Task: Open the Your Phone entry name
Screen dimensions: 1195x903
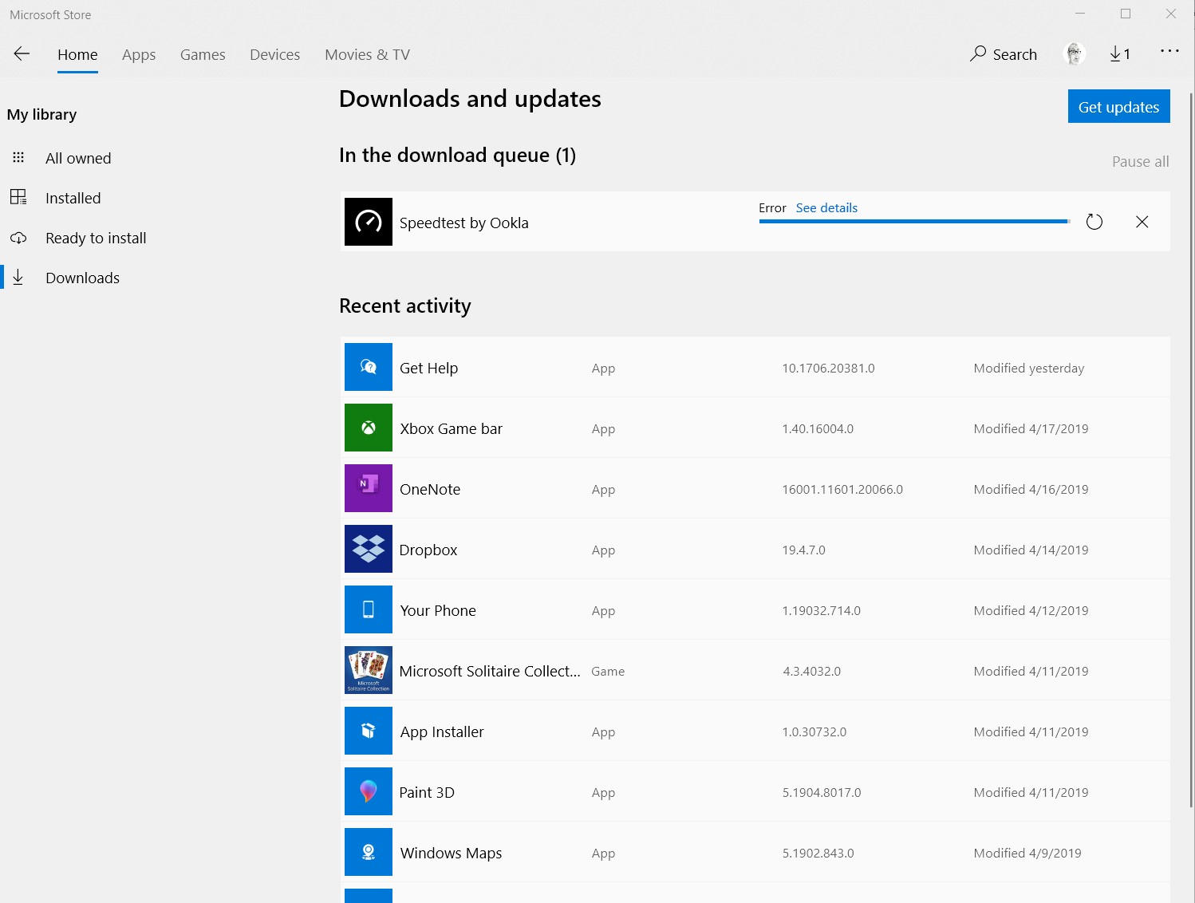Action: [x=438, y=610]
